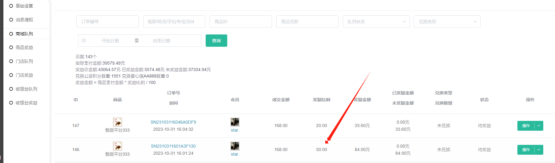Click product name 飘窗平台333 in row 146
The width and height of the screenshot is (555, 163).
click(x=117, y=154)
